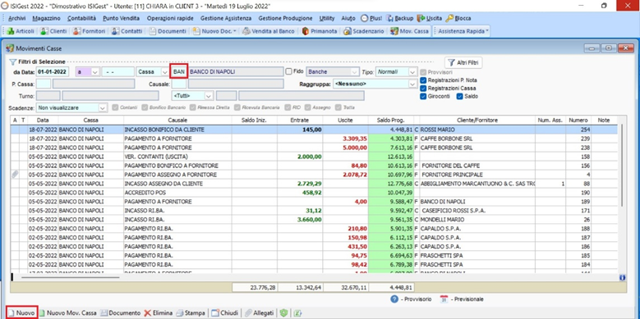Toggle the Giroconti checkbox
Viewport: 640px width, 319px height.
pos(423,97)
